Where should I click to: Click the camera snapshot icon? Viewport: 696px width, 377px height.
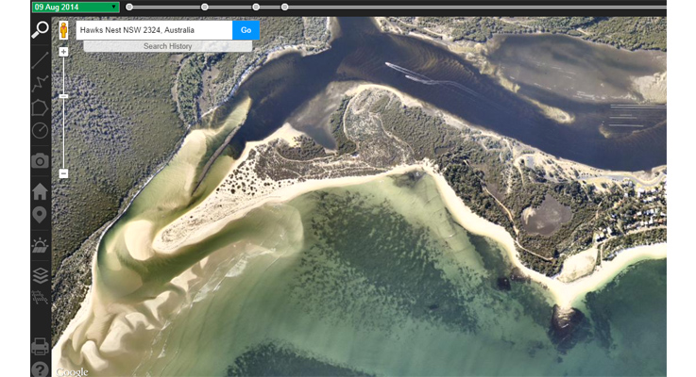[x=40, y=161]
